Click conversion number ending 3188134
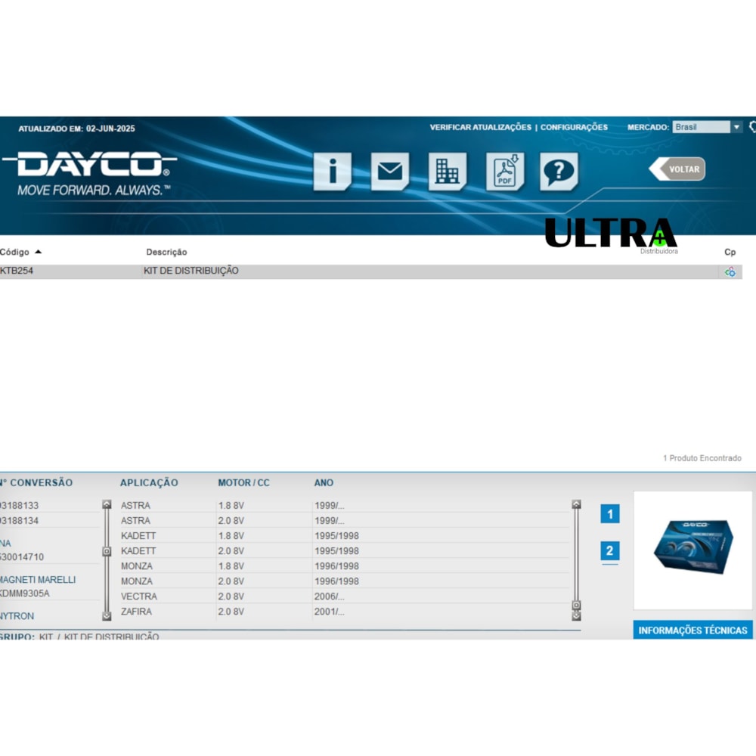The height and width of the screenshot is (756, 756). point(20,521)
